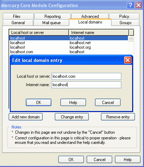144x167 pixels.
Task: Click the Internet name column header
Action: tap(99, 33)
